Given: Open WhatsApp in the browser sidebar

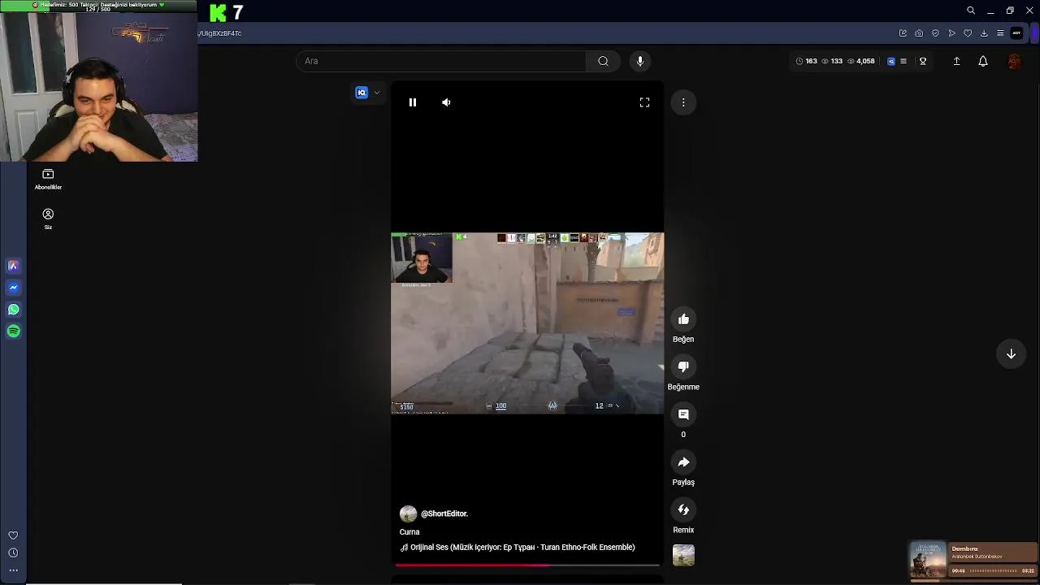Looking at the screenshot, I should (13, 310).
